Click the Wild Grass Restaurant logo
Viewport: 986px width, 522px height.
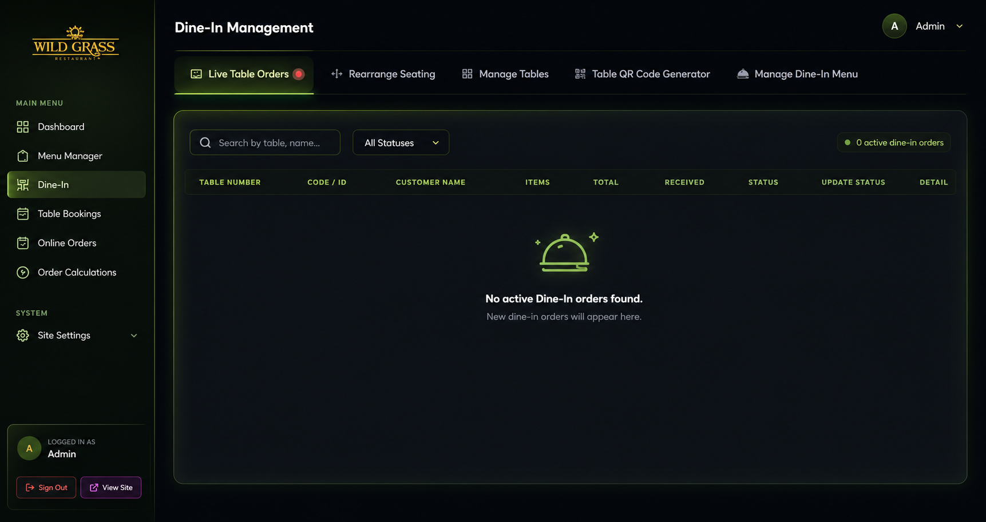[76, 43]
